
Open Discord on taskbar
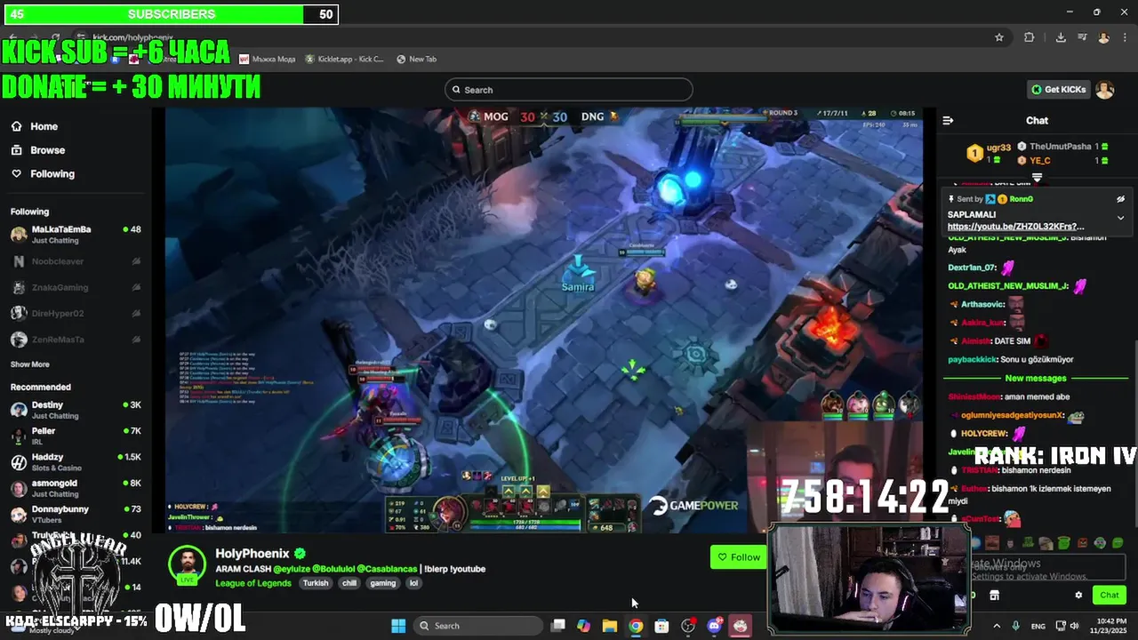714,626
